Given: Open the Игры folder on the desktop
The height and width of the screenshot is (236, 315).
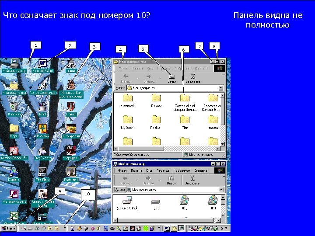Looking at the screenshot, I should pyautogui.click(x=14, y=131).
